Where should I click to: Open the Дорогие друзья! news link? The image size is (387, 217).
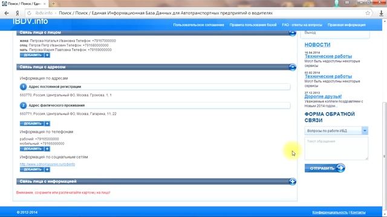tap(323, 96)
